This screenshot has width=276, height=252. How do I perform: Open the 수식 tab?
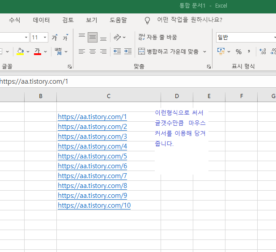tap(15, 20)
